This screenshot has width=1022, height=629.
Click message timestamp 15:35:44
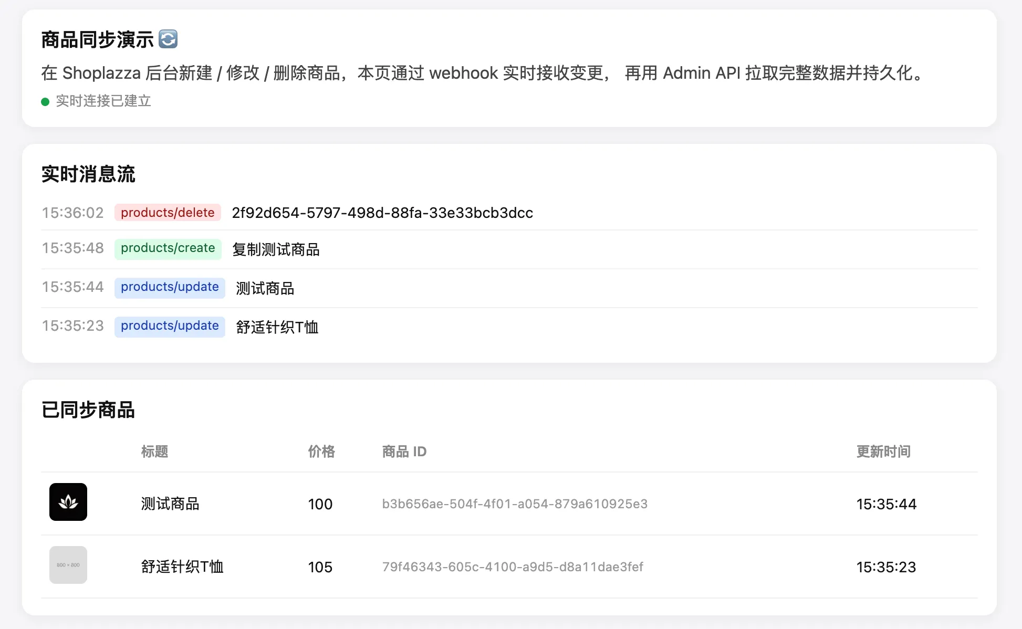pos(73,287)
